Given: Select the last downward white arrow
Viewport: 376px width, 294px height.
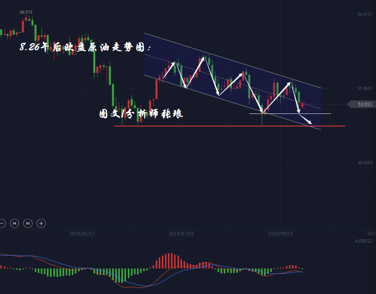Looking at the screenshot, I should point(306,119).
